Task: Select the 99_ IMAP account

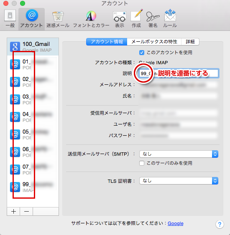Action: (x=33, y=187)
